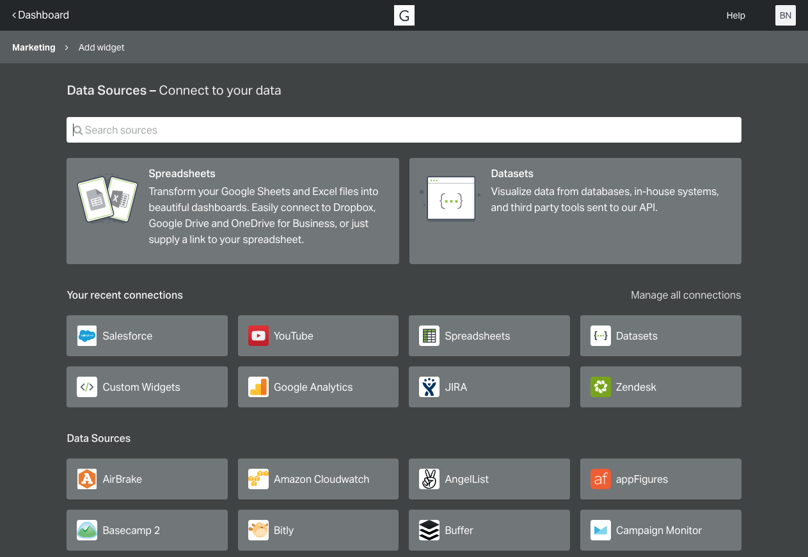808x557 pixels.
Task: Focus the Search sources field
Action: pos(404,130)
